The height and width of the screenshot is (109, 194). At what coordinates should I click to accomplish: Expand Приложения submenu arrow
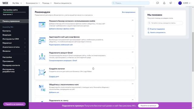25,61
